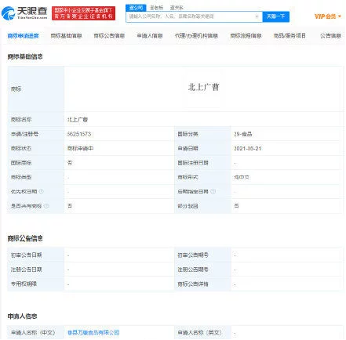Expand the VIP会员 dropdown

(328, 16)
